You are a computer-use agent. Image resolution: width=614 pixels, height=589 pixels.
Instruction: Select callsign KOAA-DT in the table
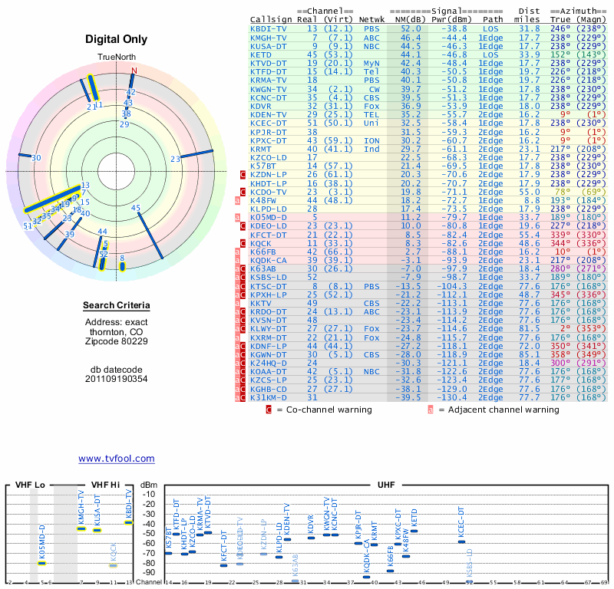click(268, 372)
